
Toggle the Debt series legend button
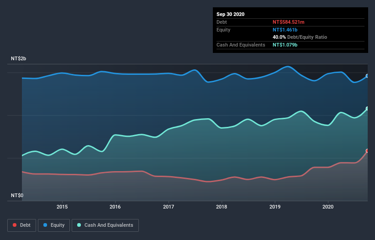[22, 225]
